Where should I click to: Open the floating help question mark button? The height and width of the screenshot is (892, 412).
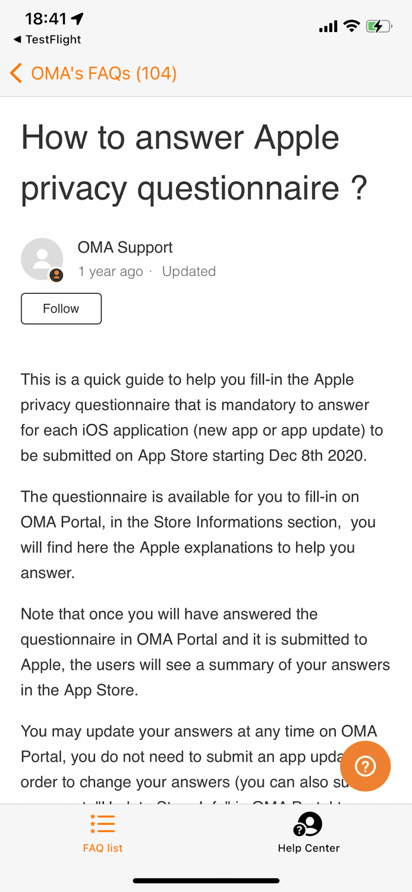365,766
